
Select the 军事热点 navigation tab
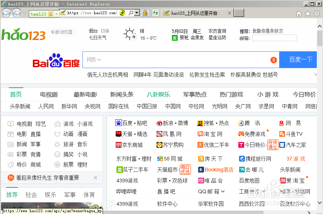pos(195,95)
